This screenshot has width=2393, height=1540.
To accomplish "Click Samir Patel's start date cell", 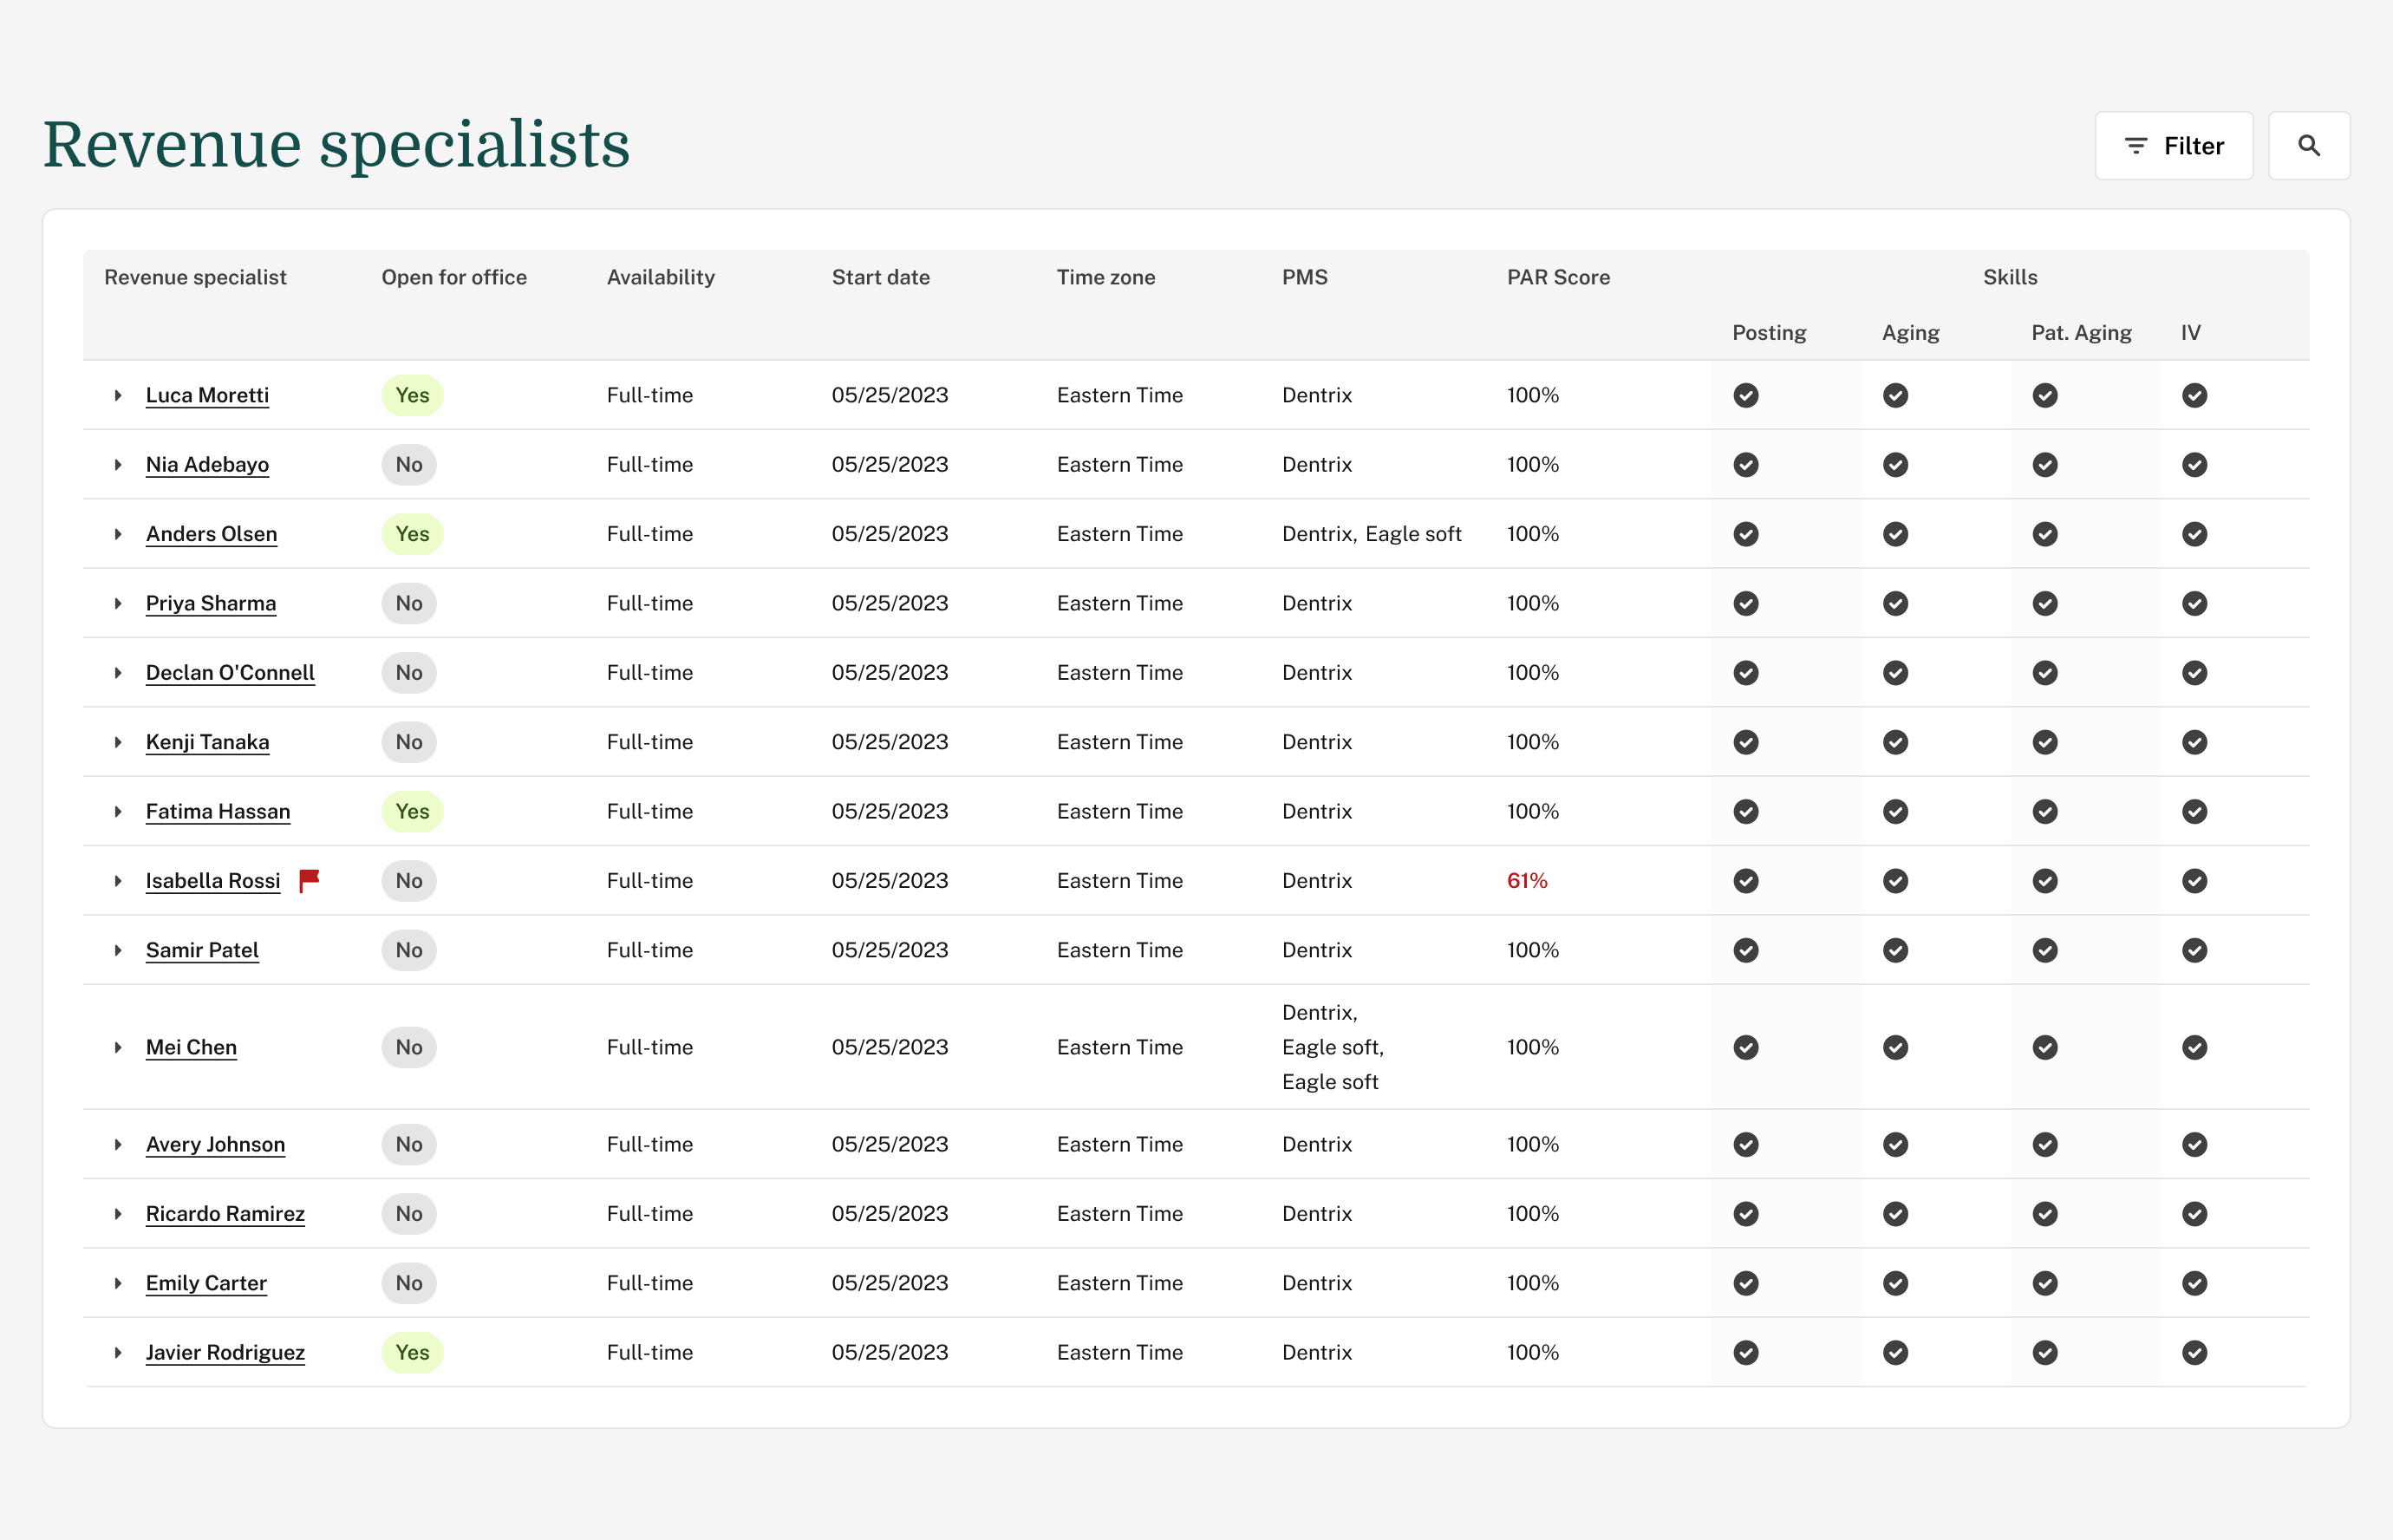I will 890,950.
